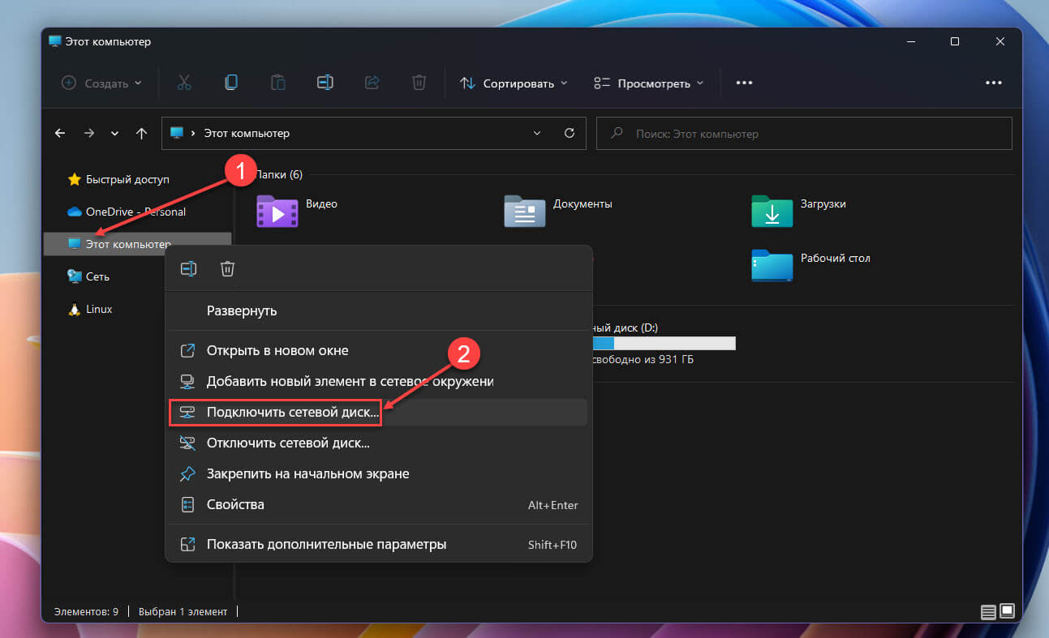Image resolution: width=1049 pixels, height=638 pixels.
Task: Select Этот компьютер in sidebar
Action: click(x=138, y=244)
